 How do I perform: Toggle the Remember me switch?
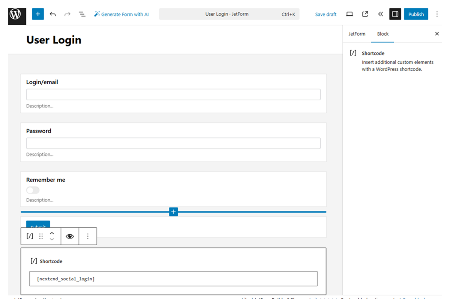(x=33, y=190)
